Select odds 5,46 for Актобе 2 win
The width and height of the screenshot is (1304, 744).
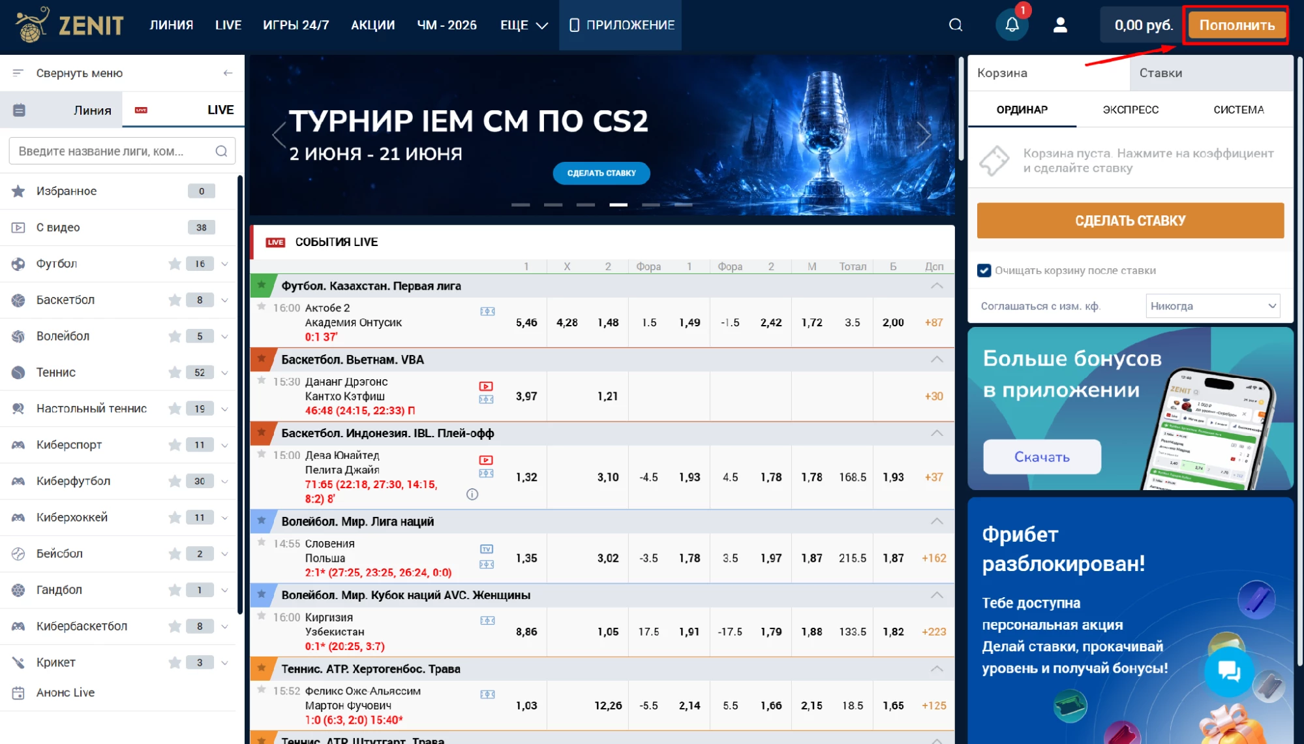[x=526, y=322]
